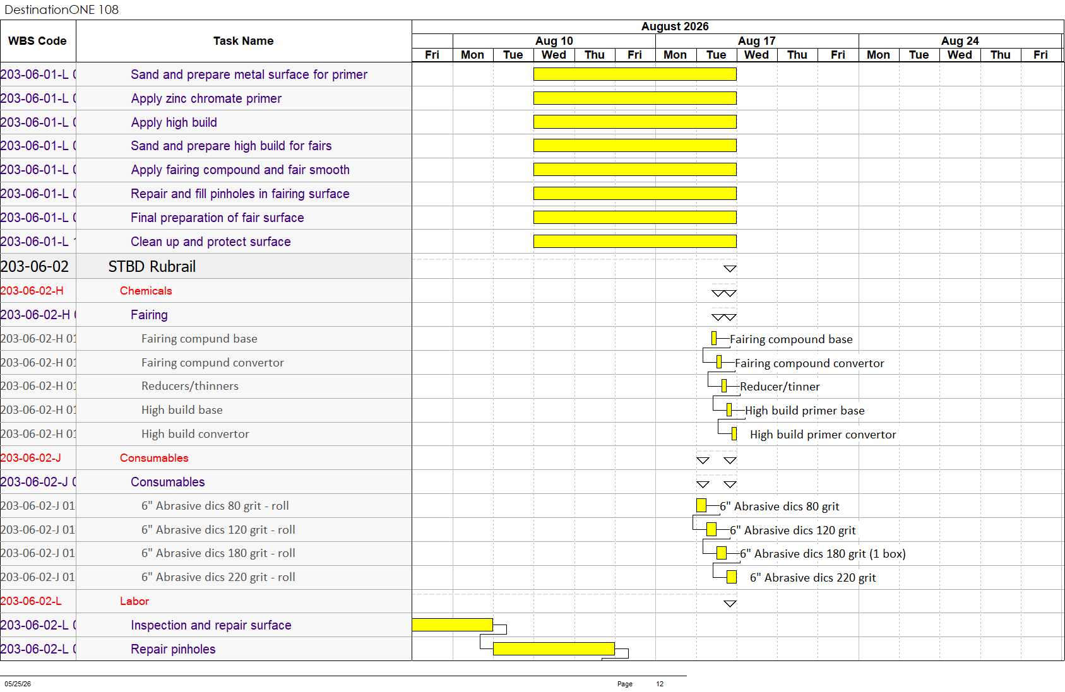Click the red "Chemicals" group name
This screenshot has width=1065, height=692.
(146, 291)
